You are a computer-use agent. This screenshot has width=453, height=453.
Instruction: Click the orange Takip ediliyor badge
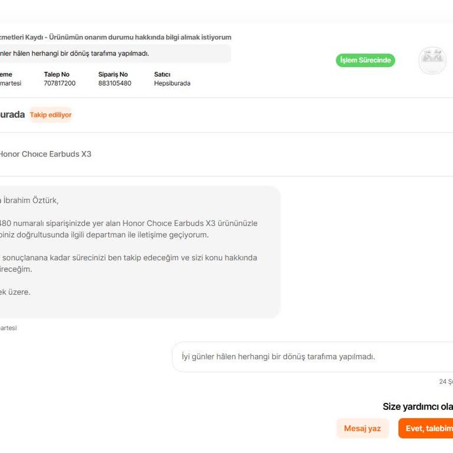tap(51, 115)
